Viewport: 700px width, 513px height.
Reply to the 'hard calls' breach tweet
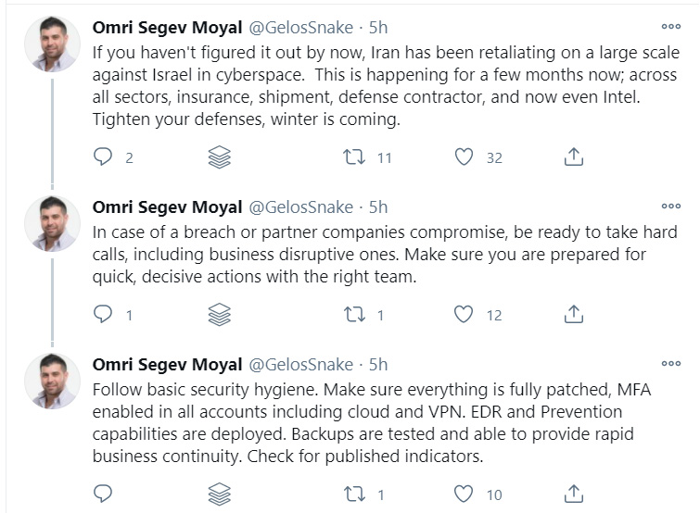(104, 315)
